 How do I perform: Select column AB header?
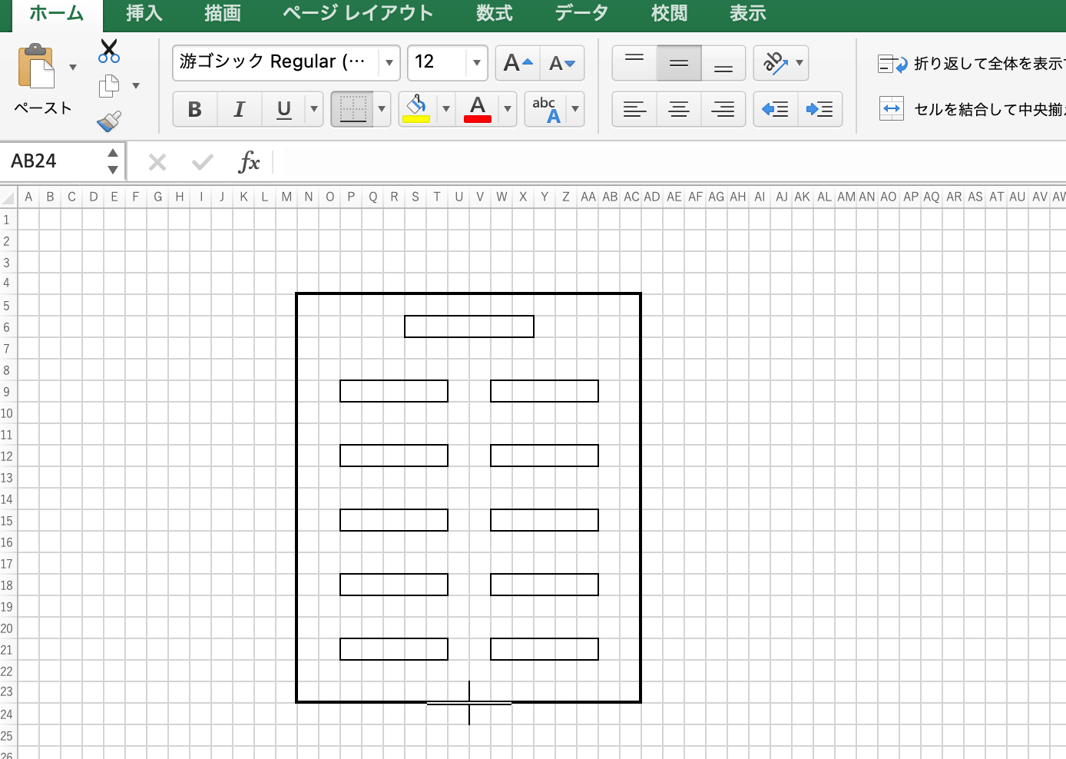(x=610, y=197)
